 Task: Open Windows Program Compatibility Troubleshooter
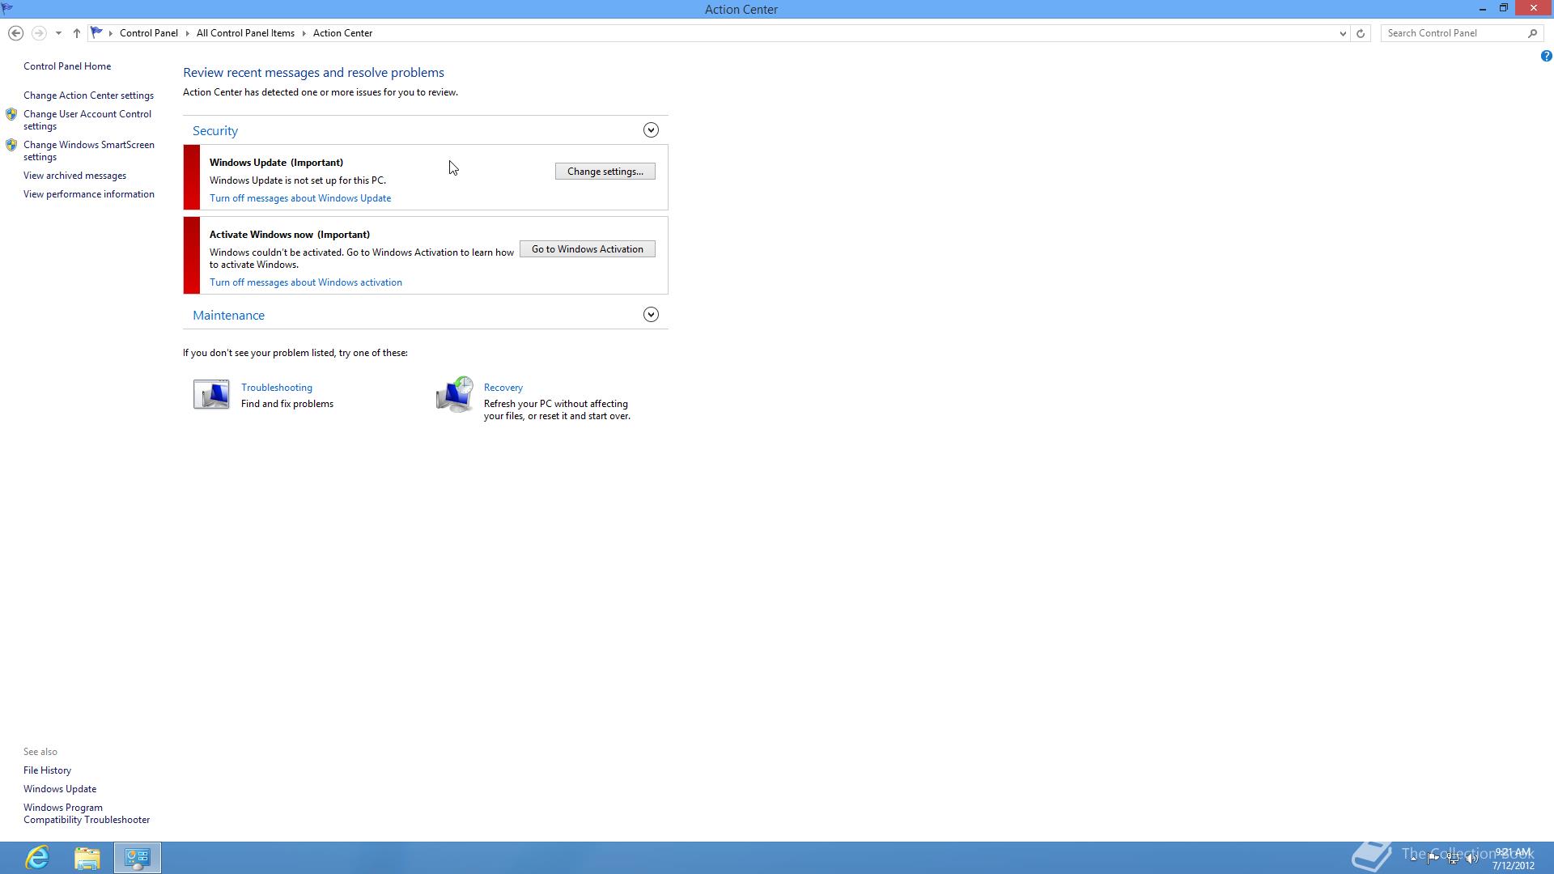(x=87, y=813)
